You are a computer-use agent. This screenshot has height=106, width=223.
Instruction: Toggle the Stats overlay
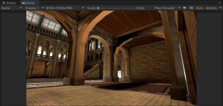(200, 8)
